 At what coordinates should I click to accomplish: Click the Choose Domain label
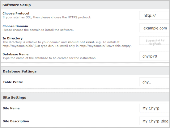15,26
